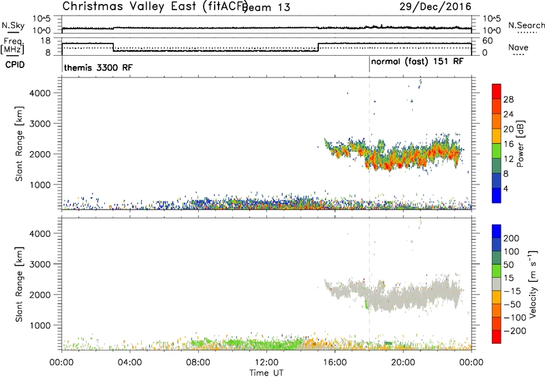Click the "18" tick on the frequency axis
This screenshot has width=545, height=377.
click(x=46, y=41)
